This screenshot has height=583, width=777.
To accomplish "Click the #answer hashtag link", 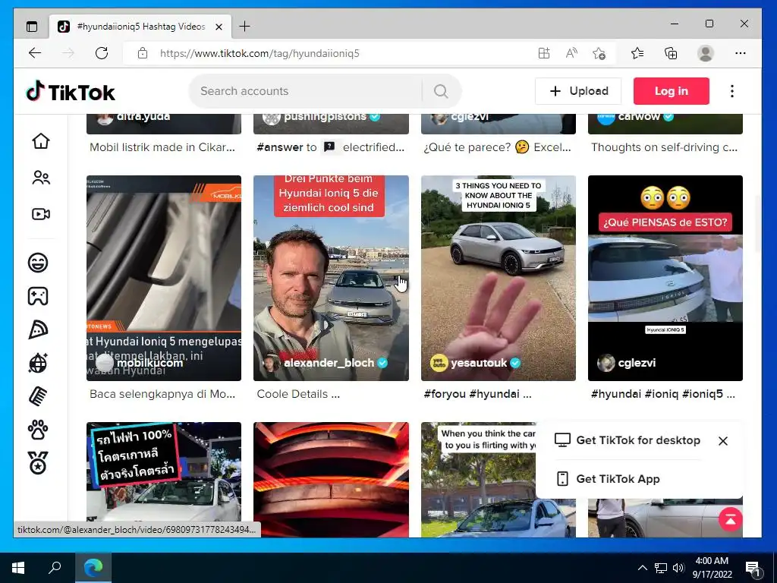I will pos(279,147).
